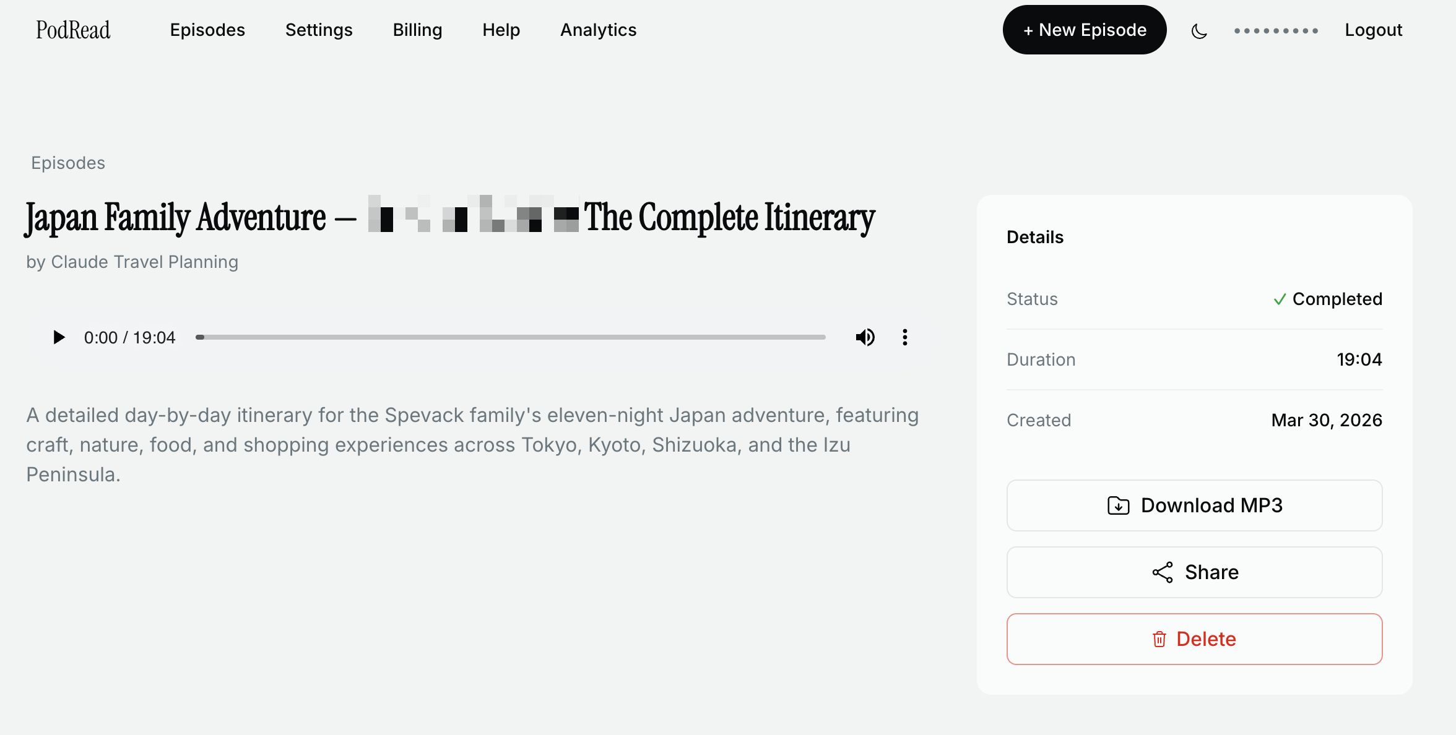Play the episode audio
Screen dimensions: 1456x735
point(59,337)
